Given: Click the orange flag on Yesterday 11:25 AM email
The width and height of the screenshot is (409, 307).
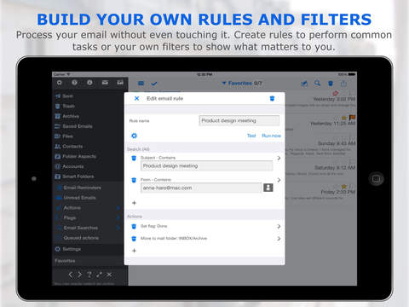Looking at the screenshot, I should (x=352, y=117).
